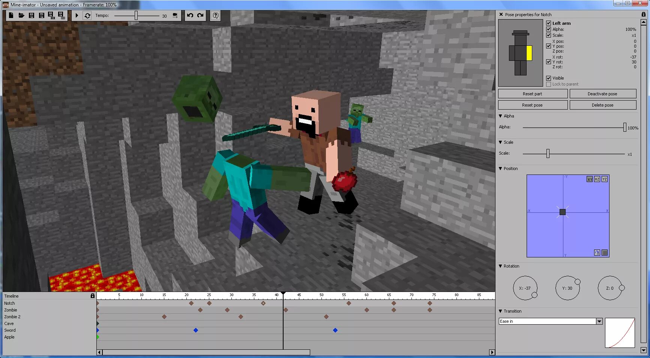Screen dimensions: 650x358
Task: Click the Scale slider handle
Action: (548, 153)
